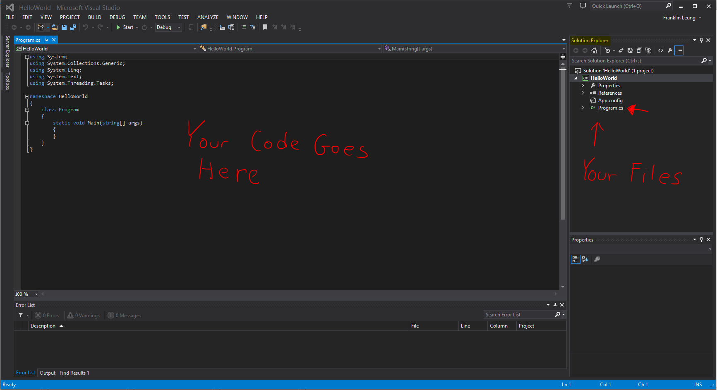Image resolution: width=717 pixels, height=390 pixels.
Task: Click the Save All icon
Action: 73,27
